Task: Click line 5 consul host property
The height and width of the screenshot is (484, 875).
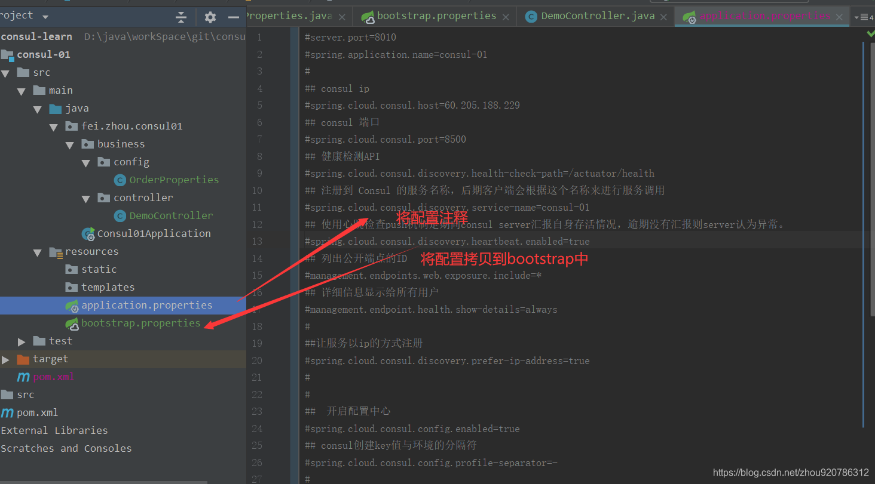Action: click(x=412, y=105)
